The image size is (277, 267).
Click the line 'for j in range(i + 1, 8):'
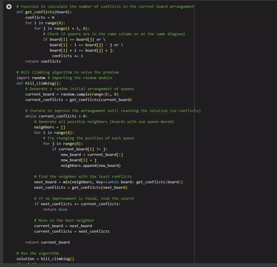pyautogui.click(x=62, y=29)
